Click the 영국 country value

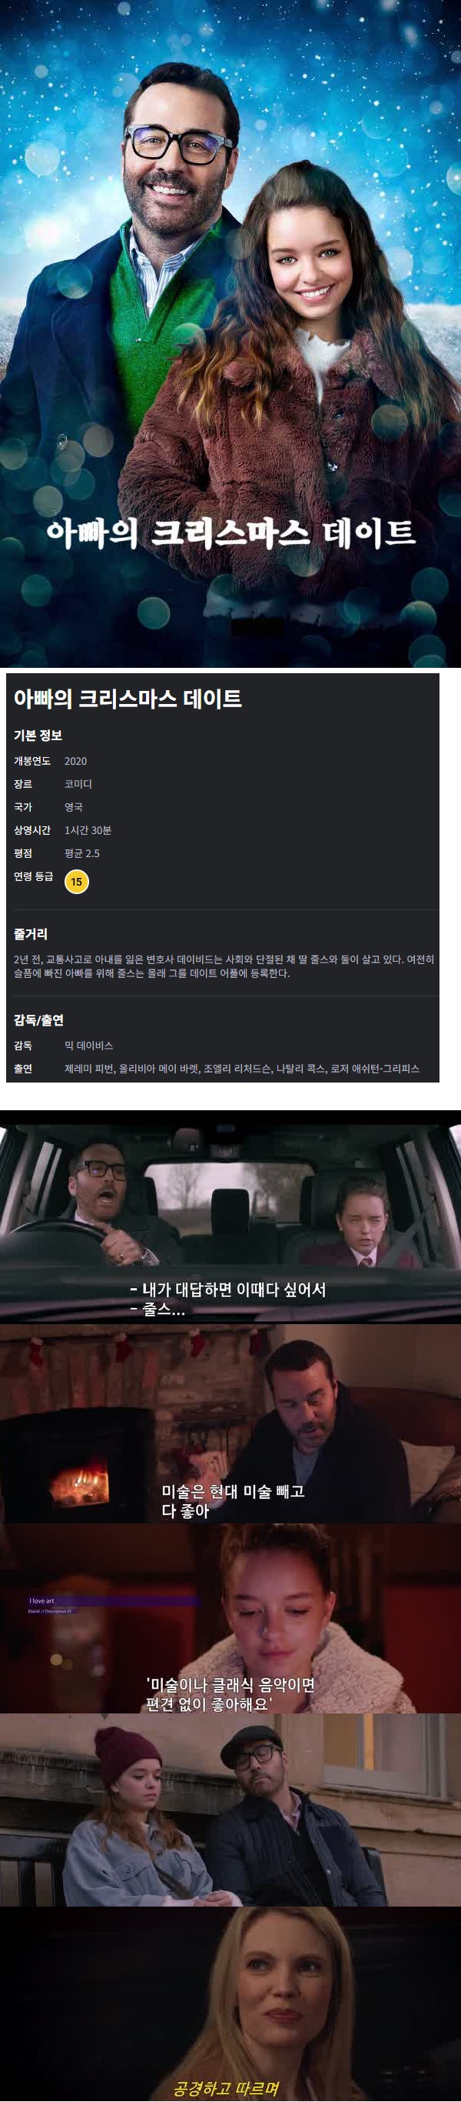pyautogui.click(x=73, y=806)
